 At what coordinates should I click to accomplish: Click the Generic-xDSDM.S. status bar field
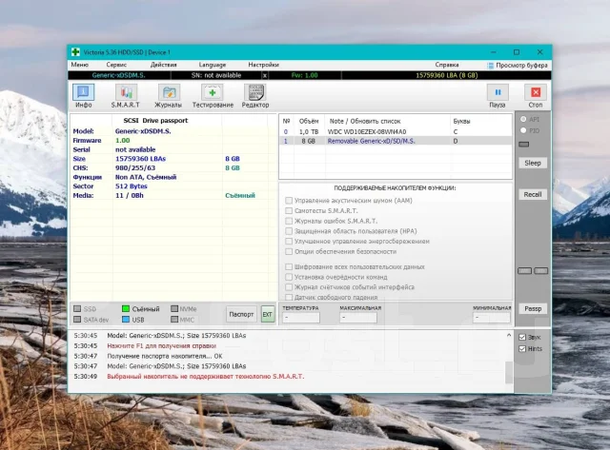(x=118, y=75)
